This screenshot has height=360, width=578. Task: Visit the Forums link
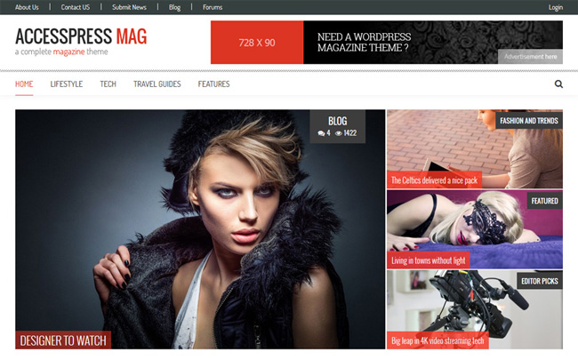213,7
